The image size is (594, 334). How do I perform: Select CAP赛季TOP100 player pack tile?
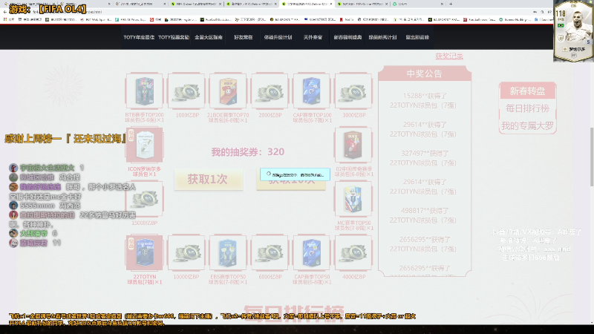pos(312,91)
